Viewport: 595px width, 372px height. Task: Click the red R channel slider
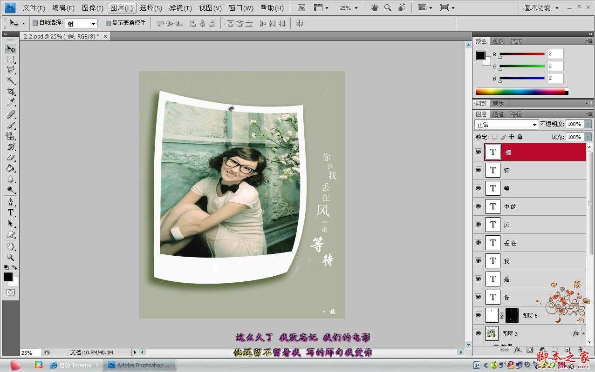522,54
